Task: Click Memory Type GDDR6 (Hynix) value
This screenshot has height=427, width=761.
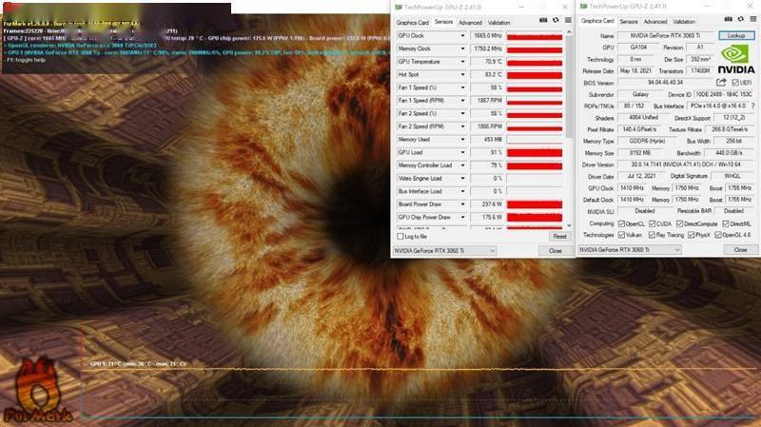Action: pyautogui.click(x=648, y=141)
